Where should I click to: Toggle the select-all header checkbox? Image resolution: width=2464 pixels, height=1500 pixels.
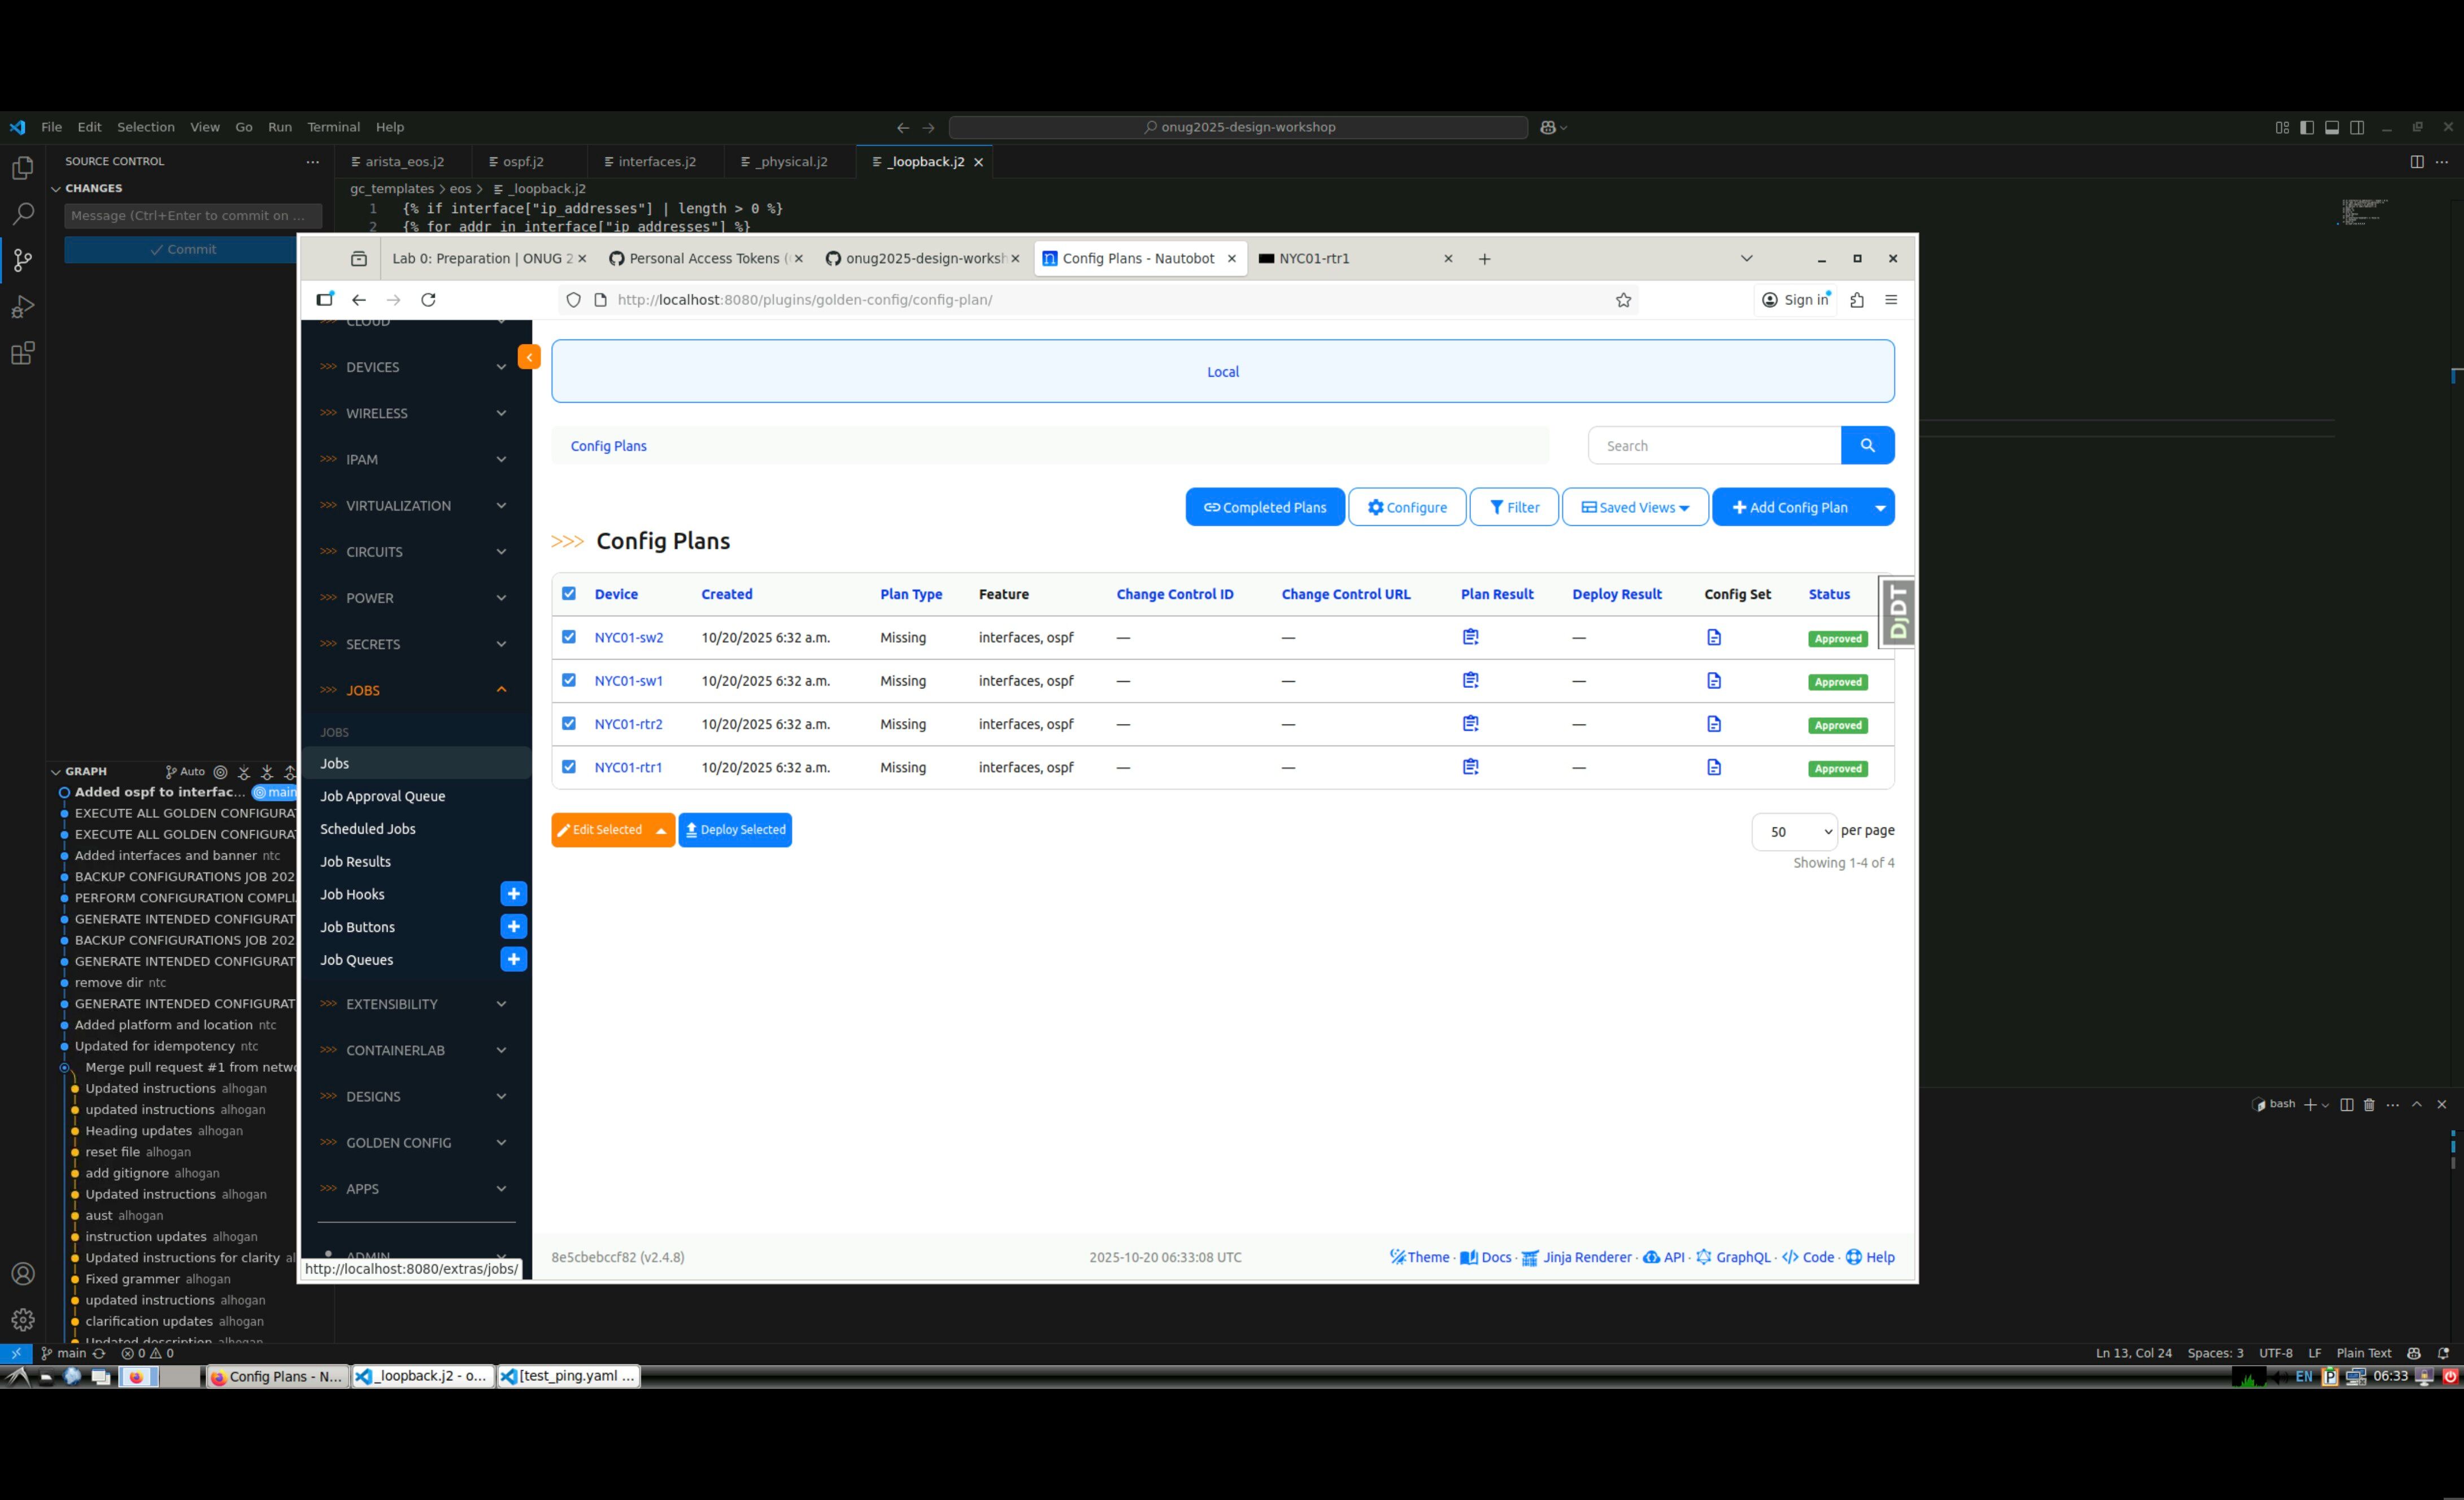point(569,593)
